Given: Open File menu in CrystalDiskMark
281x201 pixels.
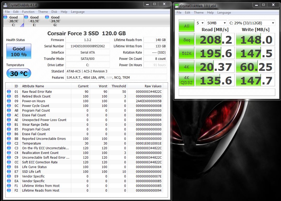Looking at the screenshot, I should pyautogui.click(x=179, y=13).
